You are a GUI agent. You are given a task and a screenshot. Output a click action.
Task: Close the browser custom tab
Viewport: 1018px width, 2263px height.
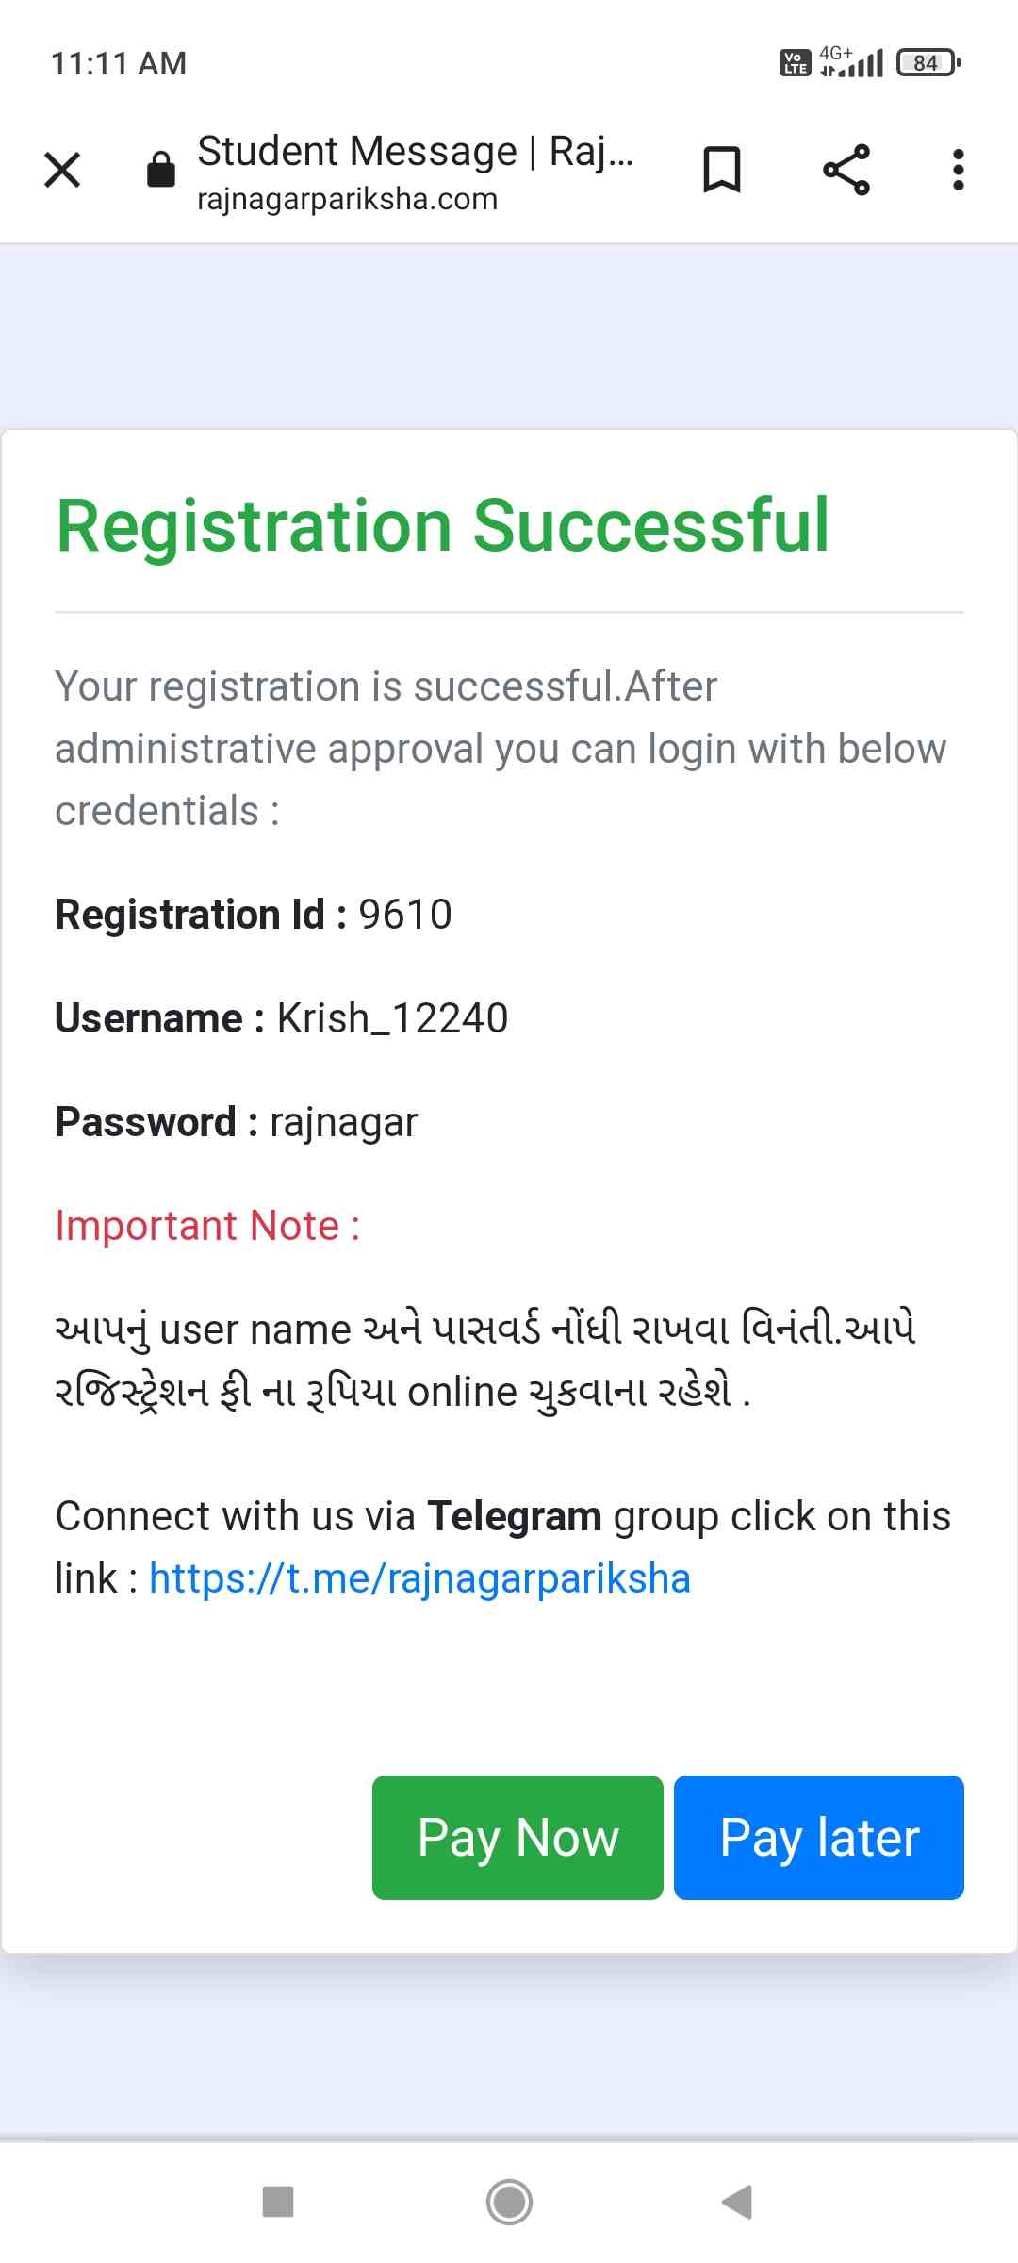point(62,171)
